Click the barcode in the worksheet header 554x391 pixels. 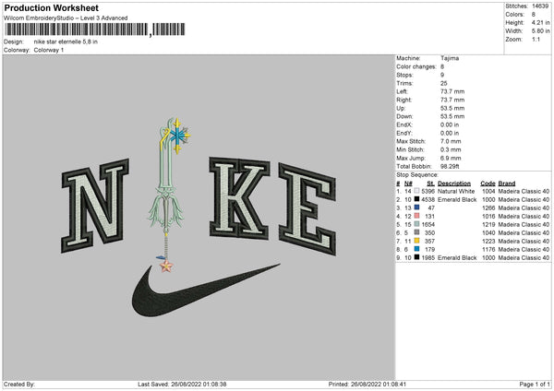(94, 30)
